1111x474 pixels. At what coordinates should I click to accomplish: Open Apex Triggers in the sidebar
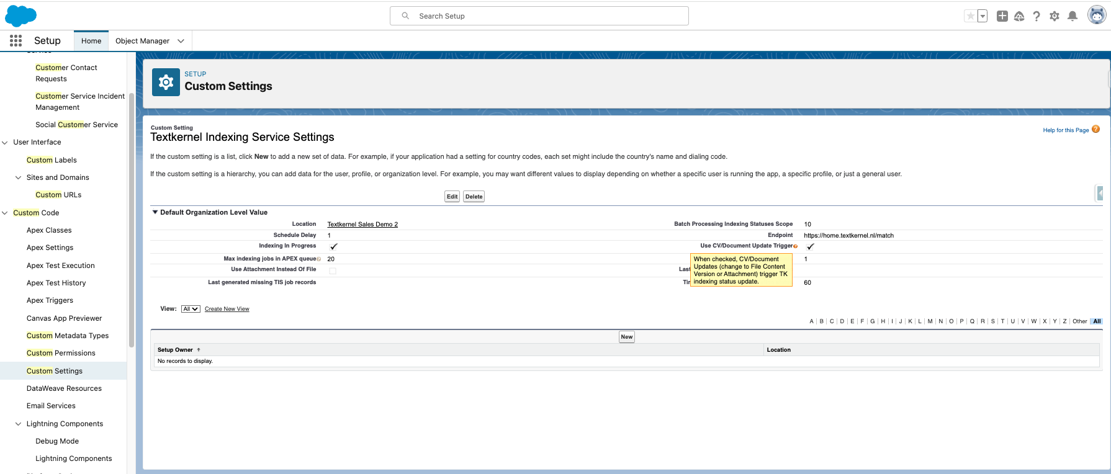50,300
